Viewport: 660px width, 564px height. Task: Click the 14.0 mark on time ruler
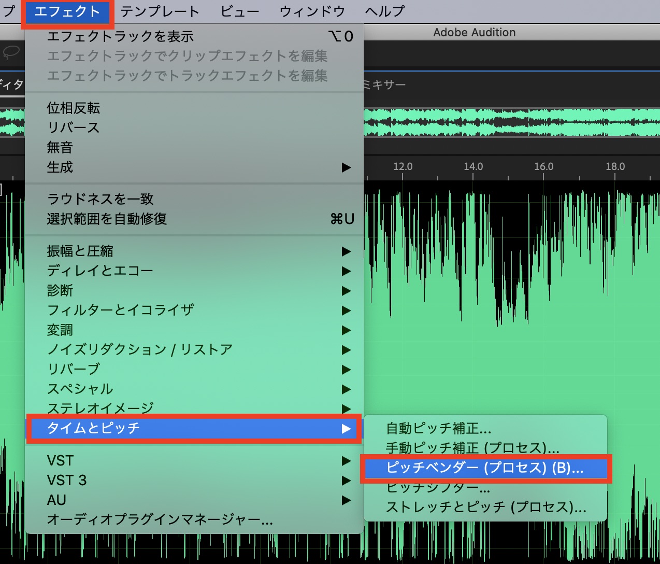(473, 167)
